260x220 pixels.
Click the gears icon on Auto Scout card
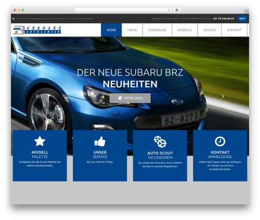point(160,142)
